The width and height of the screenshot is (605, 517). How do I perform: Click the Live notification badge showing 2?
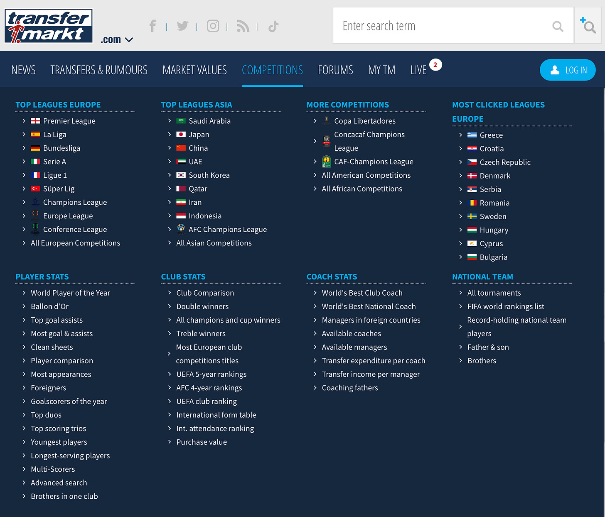click(x=435, y=65)
